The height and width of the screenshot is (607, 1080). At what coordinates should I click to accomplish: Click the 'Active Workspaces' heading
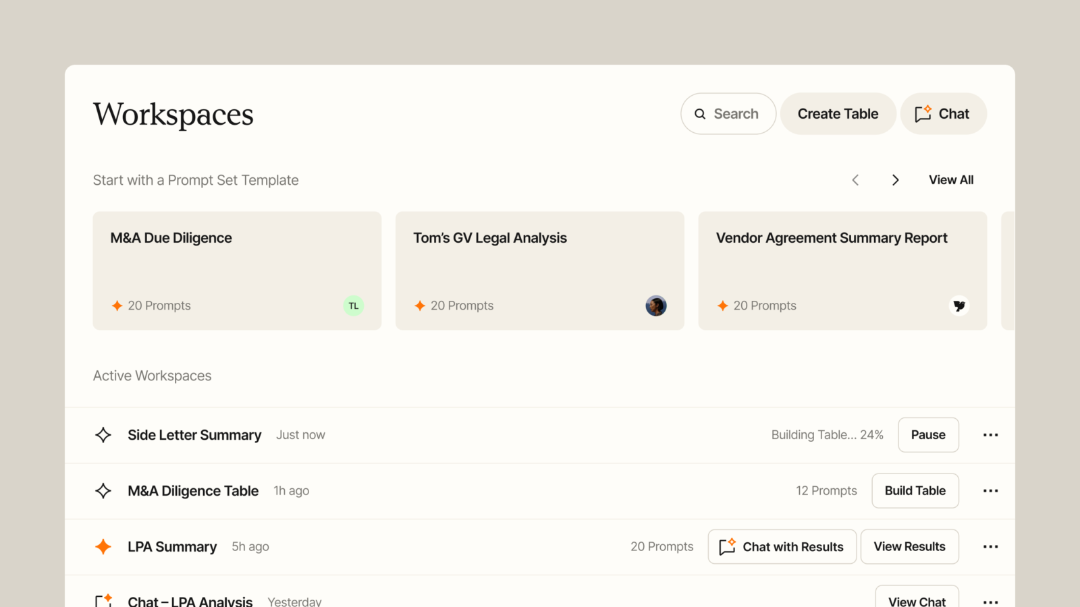click(152, 376)
